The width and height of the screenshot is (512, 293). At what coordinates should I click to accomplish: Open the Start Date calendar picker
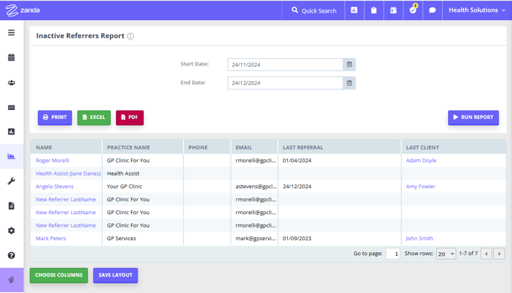pos(349,65)
